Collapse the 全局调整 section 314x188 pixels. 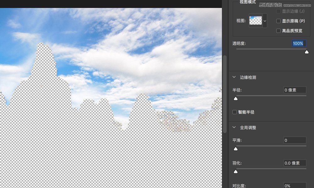pos(234,128)
